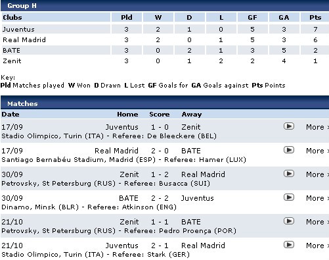Image resolution: width=329 pixels, height=260 pixels.
Task: Play video for Real Madrid vs BATE
Action: tap(289, 150)
